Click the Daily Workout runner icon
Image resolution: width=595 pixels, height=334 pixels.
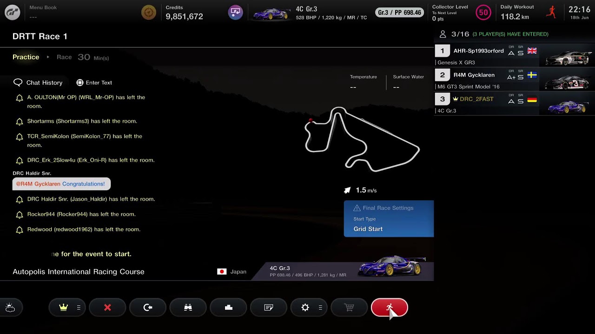[551, 12]
